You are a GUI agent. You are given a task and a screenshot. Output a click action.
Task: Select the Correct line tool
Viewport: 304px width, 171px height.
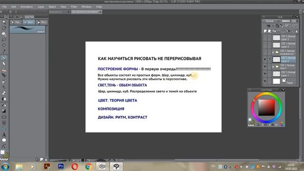click(4, 146)
